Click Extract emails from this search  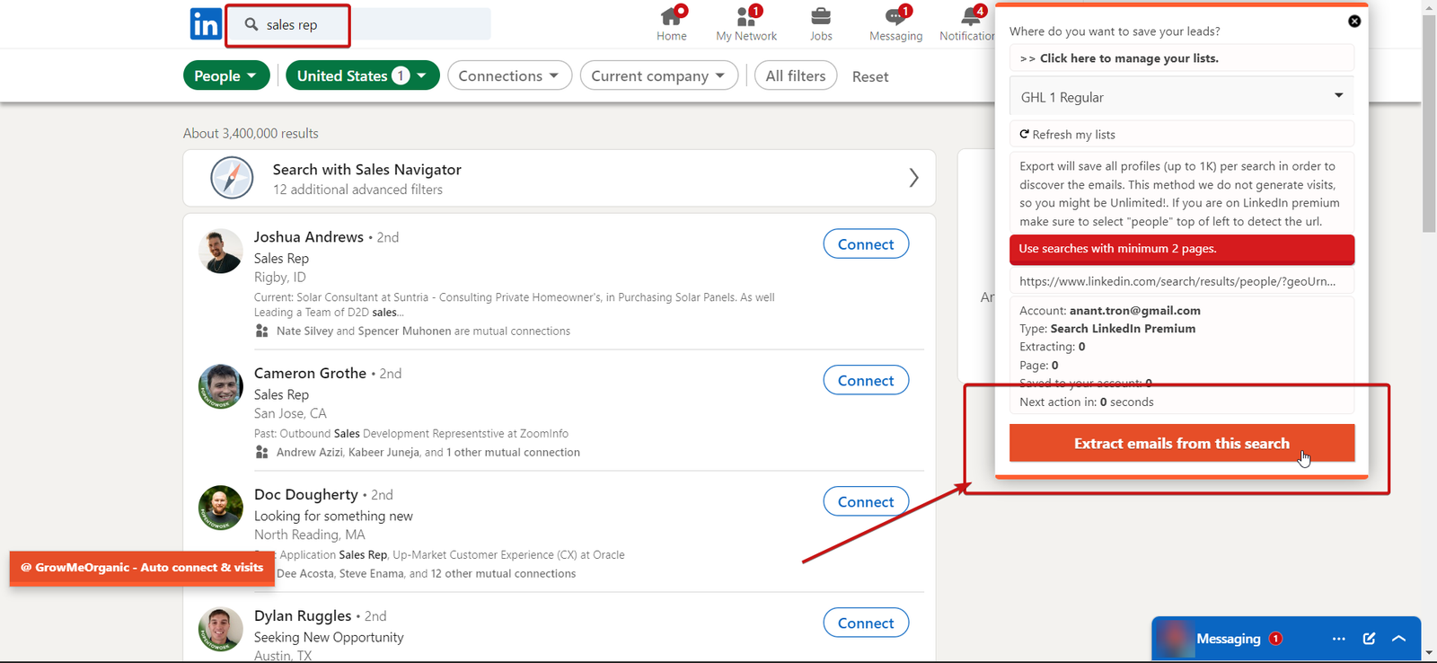point(1182,443)
